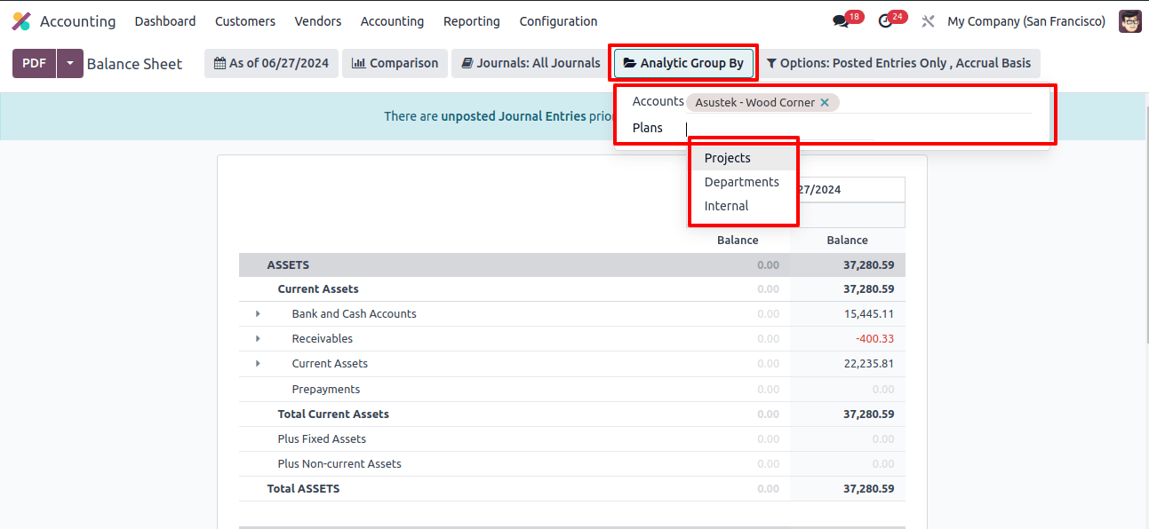This screenshot has height=529, width=1149.
Task: Click the Prepayments row label
Action: (326, 389)
